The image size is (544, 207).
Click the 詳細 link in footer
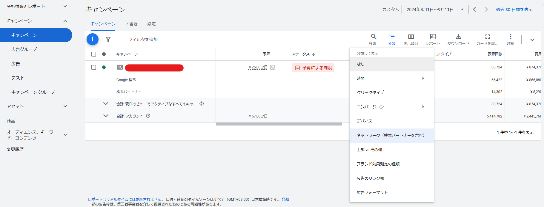[x=285, y=200]
